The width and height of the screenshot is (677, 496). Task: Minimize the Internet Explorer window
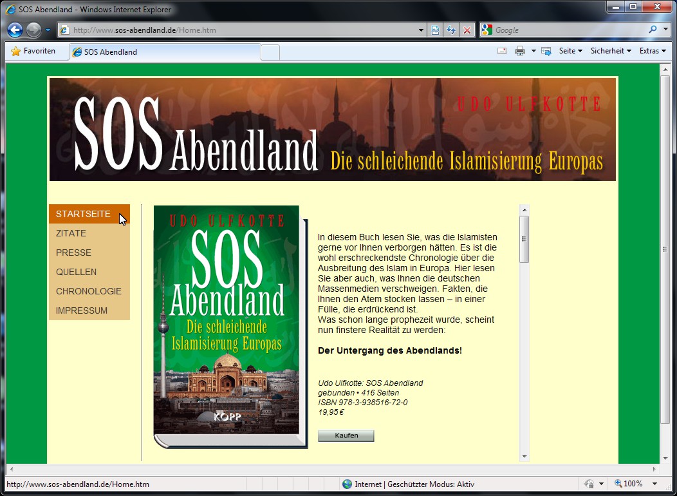pos(616,7)
